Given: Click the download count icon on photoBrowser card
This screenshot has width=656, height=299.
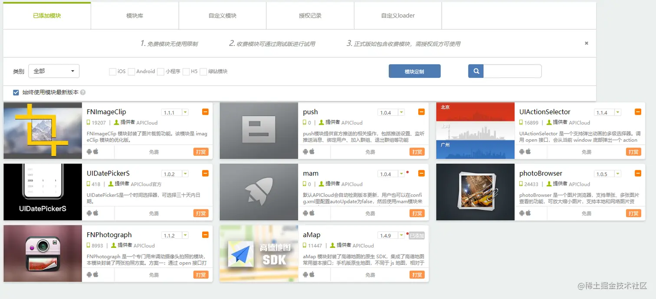Looking at the screenshot, I should click(x=522, y=184).
